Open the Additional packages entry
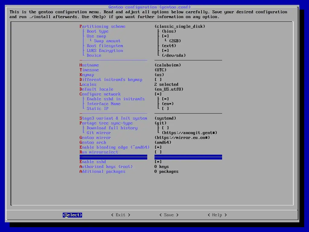The width and height of the screenshot is (309, 232). (103, 172)
